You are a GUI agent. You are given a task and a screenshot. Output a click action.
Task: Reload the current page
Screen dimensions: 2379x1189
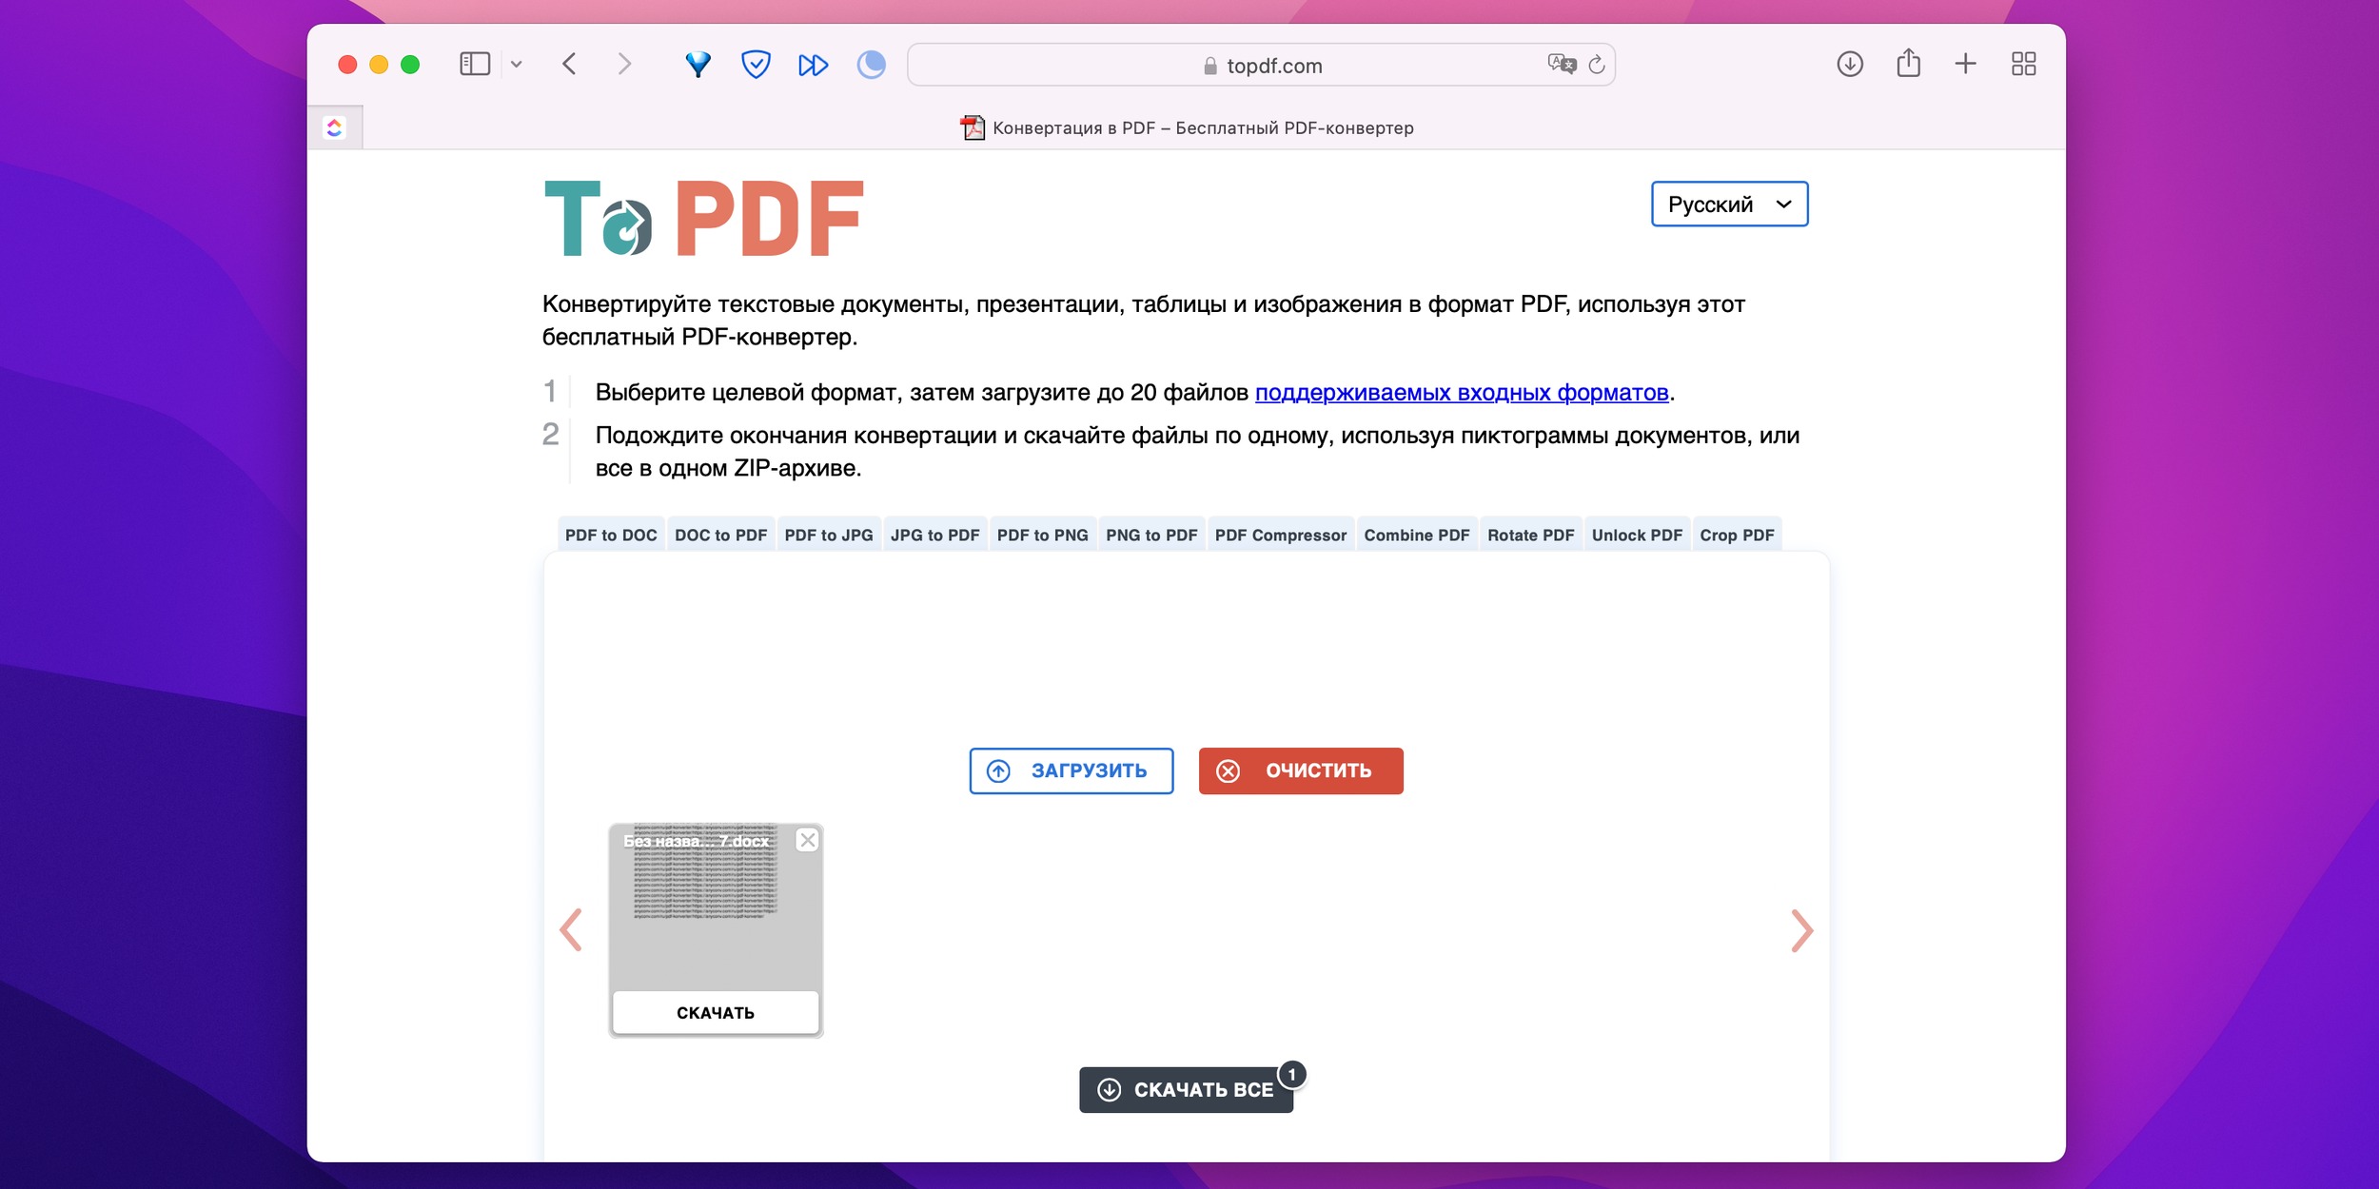pyautogui.click(x=1597, y=64)
